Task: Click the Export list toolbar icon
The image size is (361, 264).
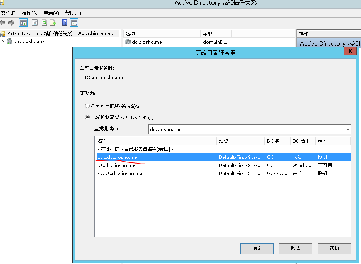Action: pyautogui.click(x=53, y=22)
